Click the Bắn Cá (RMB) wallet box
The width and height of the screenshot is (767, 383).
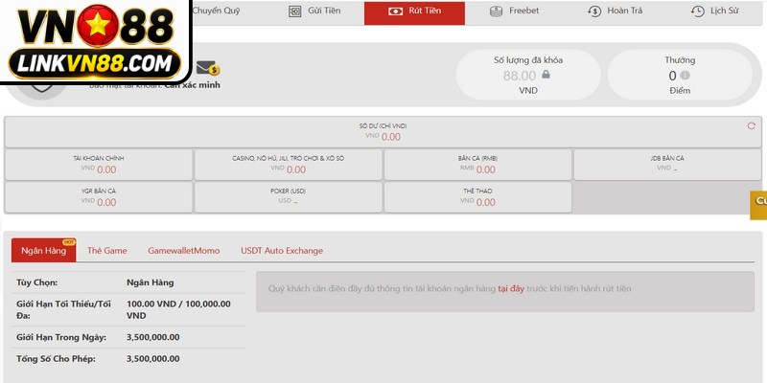point(477,165)
